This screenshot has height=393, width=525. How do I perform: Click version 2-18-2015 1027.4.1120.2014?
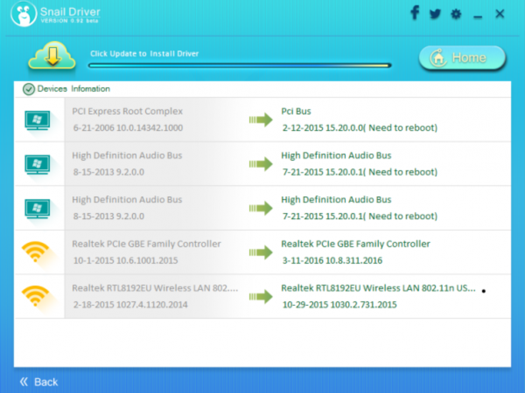tap(130, 305)
